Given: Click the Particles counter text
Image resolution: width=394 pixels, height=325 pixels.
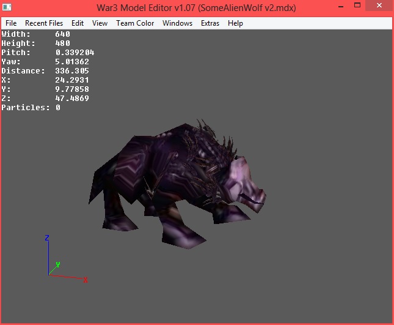Looking at the screenshot, I should (x=31, y=108).
